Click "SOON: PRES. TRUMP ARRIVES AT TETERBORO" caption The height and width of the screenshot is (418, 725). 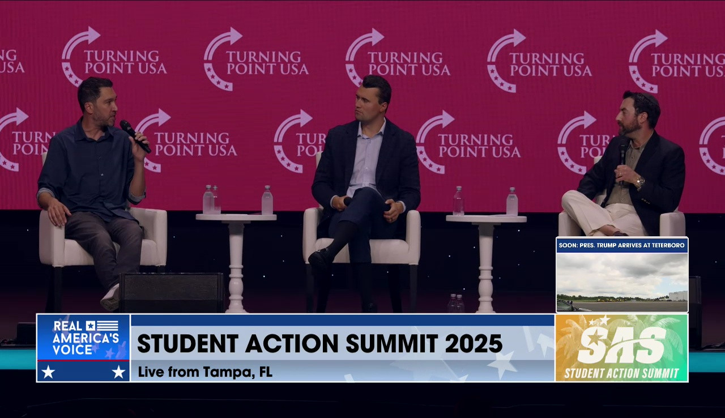pos(622,245)
